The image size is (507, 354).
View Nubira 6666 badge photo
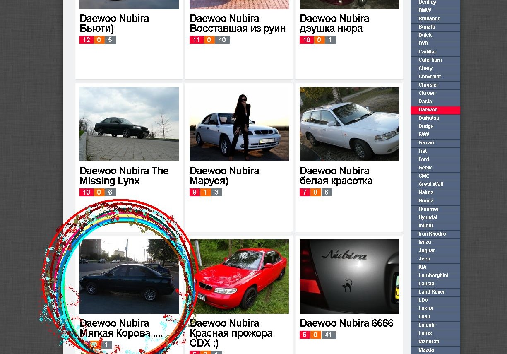349,277
